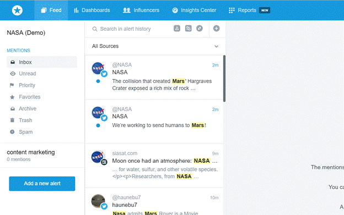The image size is (344, 215).
Task: Click NASA avatar on send humans mention
Action: point(98,112)
